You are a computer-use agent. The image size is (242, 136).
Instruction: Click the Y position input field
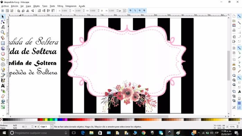[79, 11]
